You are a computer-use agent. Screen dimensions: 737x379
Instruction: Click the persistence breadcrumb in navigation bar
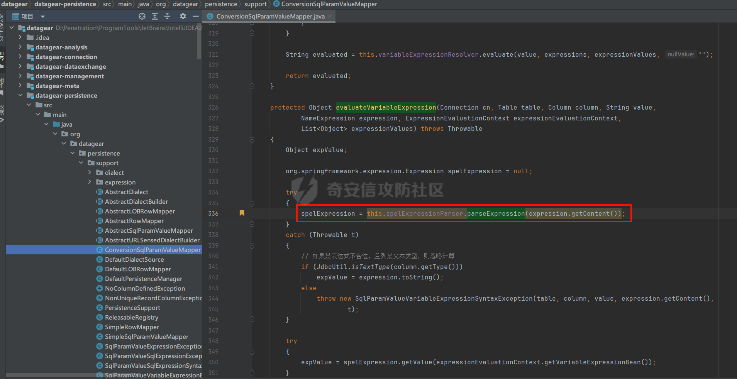coord(221,4)
